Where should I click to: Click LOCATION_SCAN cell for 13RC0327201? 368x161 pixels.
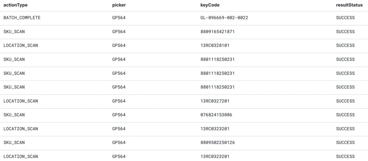pyautogui.click(x=21, y=101)
